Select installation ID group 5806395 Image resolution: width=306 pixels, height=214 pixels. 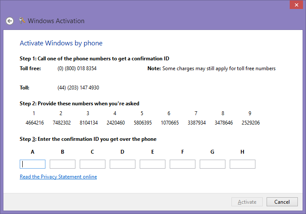point(143,123)
